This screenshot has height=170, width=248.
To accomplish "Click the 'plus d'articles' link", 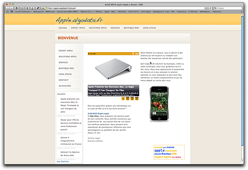I will click(x=62, y=162).
